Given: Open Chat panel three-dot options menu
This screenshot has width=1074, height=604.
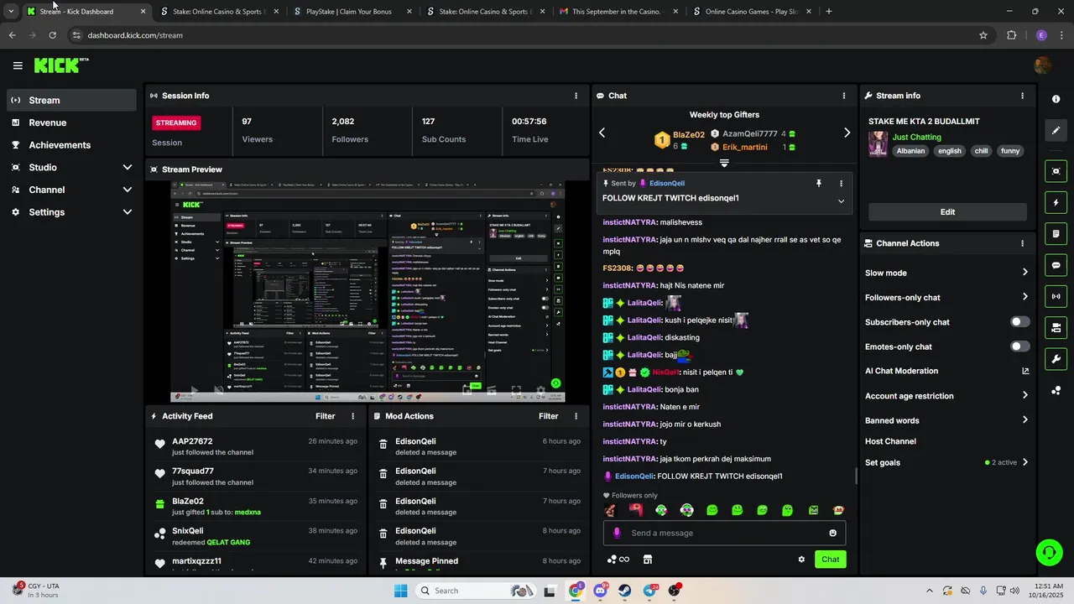Looking at the screenshot, I should pyautogui.click(x=844, y=96).
